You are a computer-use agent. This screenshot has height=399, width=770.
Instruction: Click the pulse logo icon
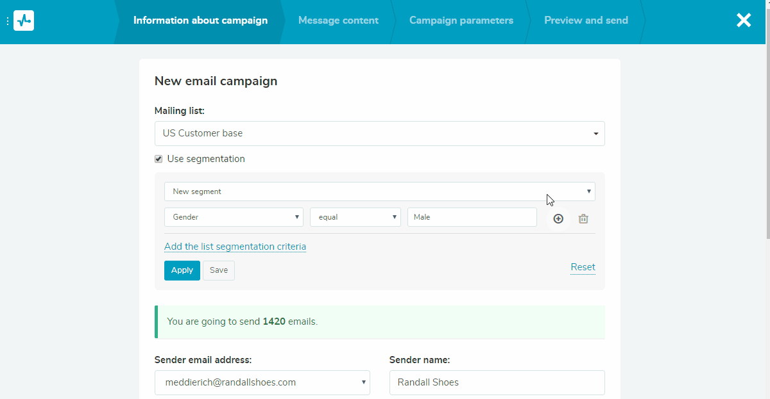click(x=24, y=20)
